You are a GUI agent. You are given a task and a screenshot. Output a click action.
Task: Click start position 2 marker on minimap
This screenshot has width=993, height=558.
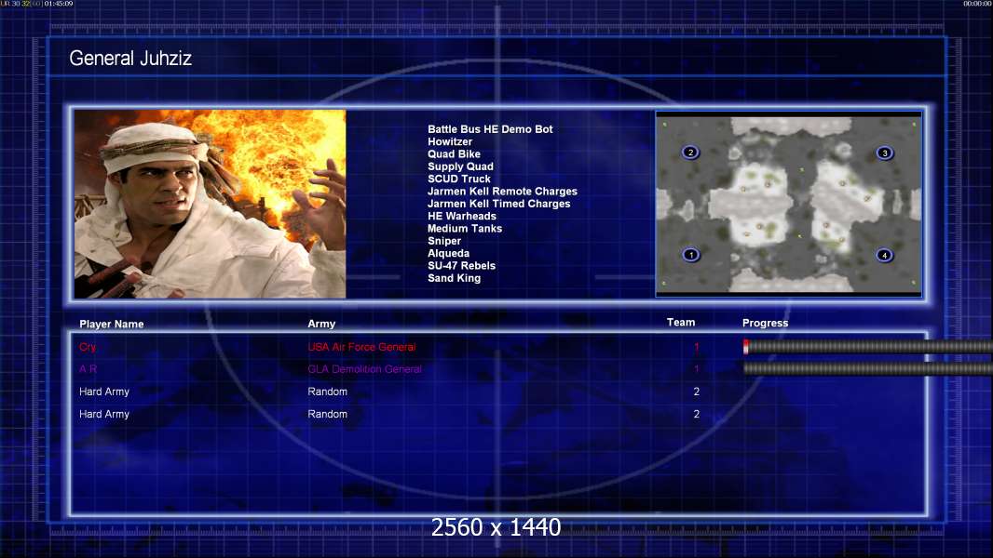click(690, 153)
